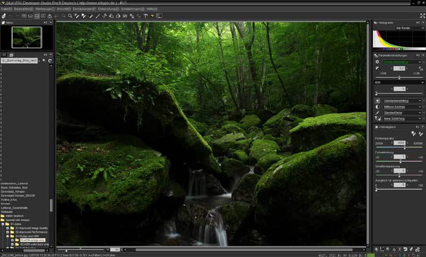Select the gray balance tool in Weißabgleich panel
The width and height of the screenshot is (426, 257).
click(x=414, y=134)
